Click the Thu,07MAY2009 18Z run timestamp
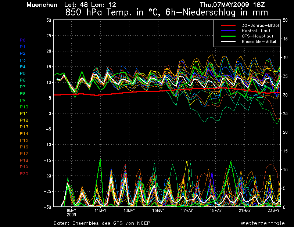This screenshot has height=227, width=294. [233, 5]
